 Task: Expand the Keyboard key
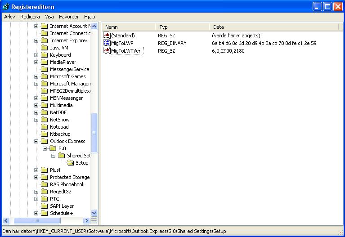point(36,55)
